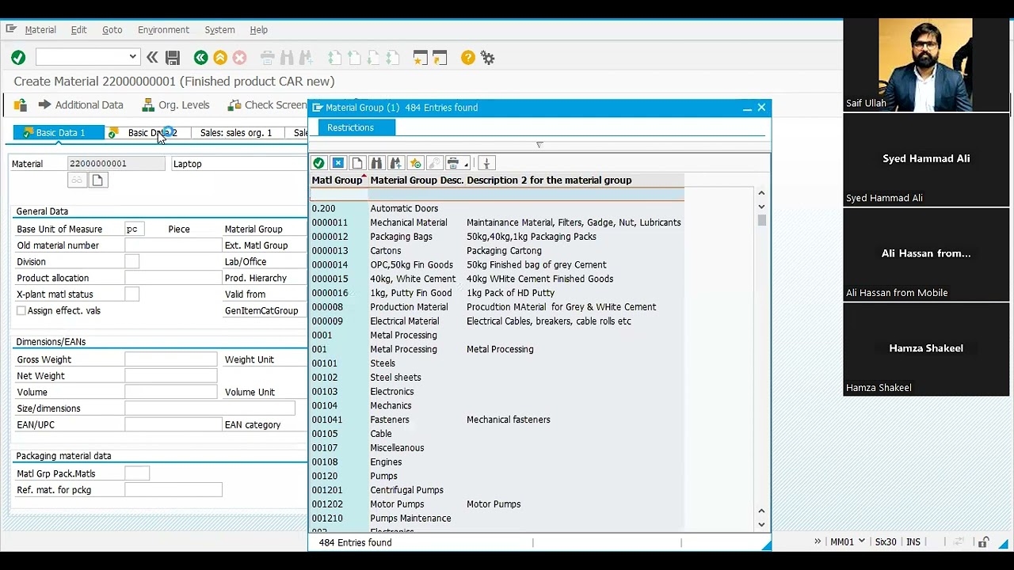Open the Environment menu
Image resolution: width=1014 pixels, height=570 pixels.
pyautogui.click(x=163, y=30)
